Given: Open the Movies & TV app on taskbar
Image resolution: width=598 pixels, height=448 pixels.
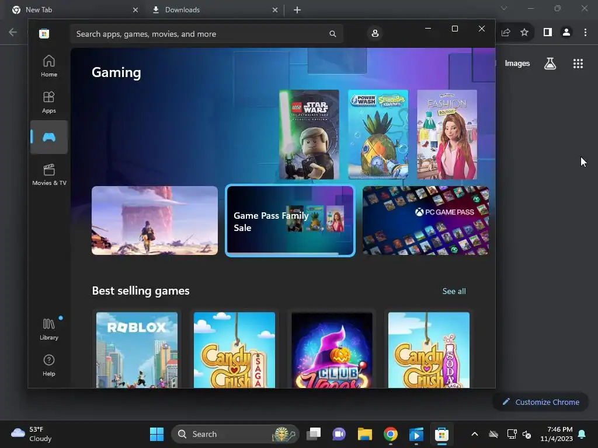Looking at the screenshot, I should [x=416, y=434].
